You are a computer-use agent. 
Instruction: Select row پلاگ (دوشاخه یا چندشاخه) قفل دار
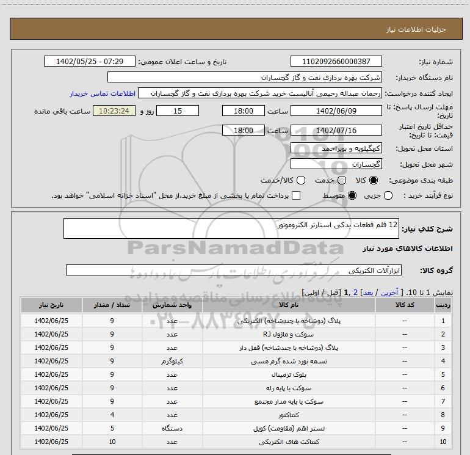[x=236, y=348]
